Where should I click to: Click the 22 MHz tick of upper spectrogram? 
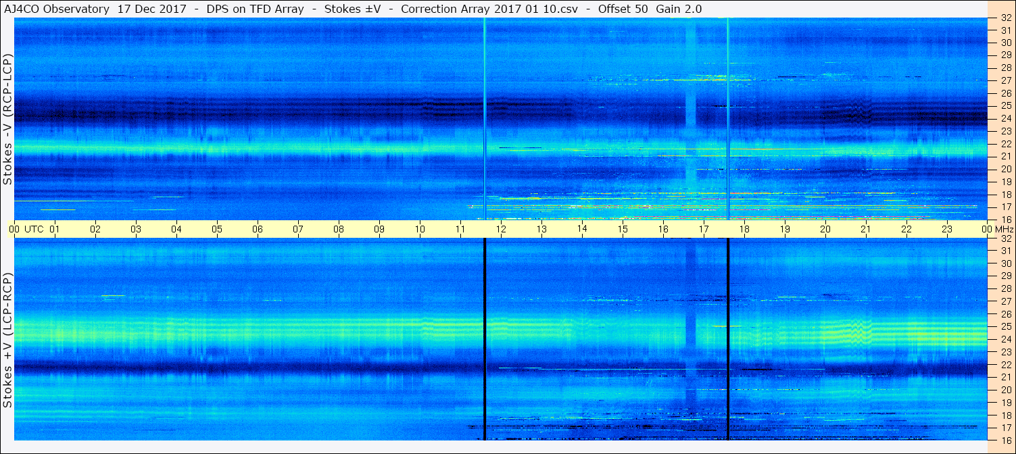1005,144
